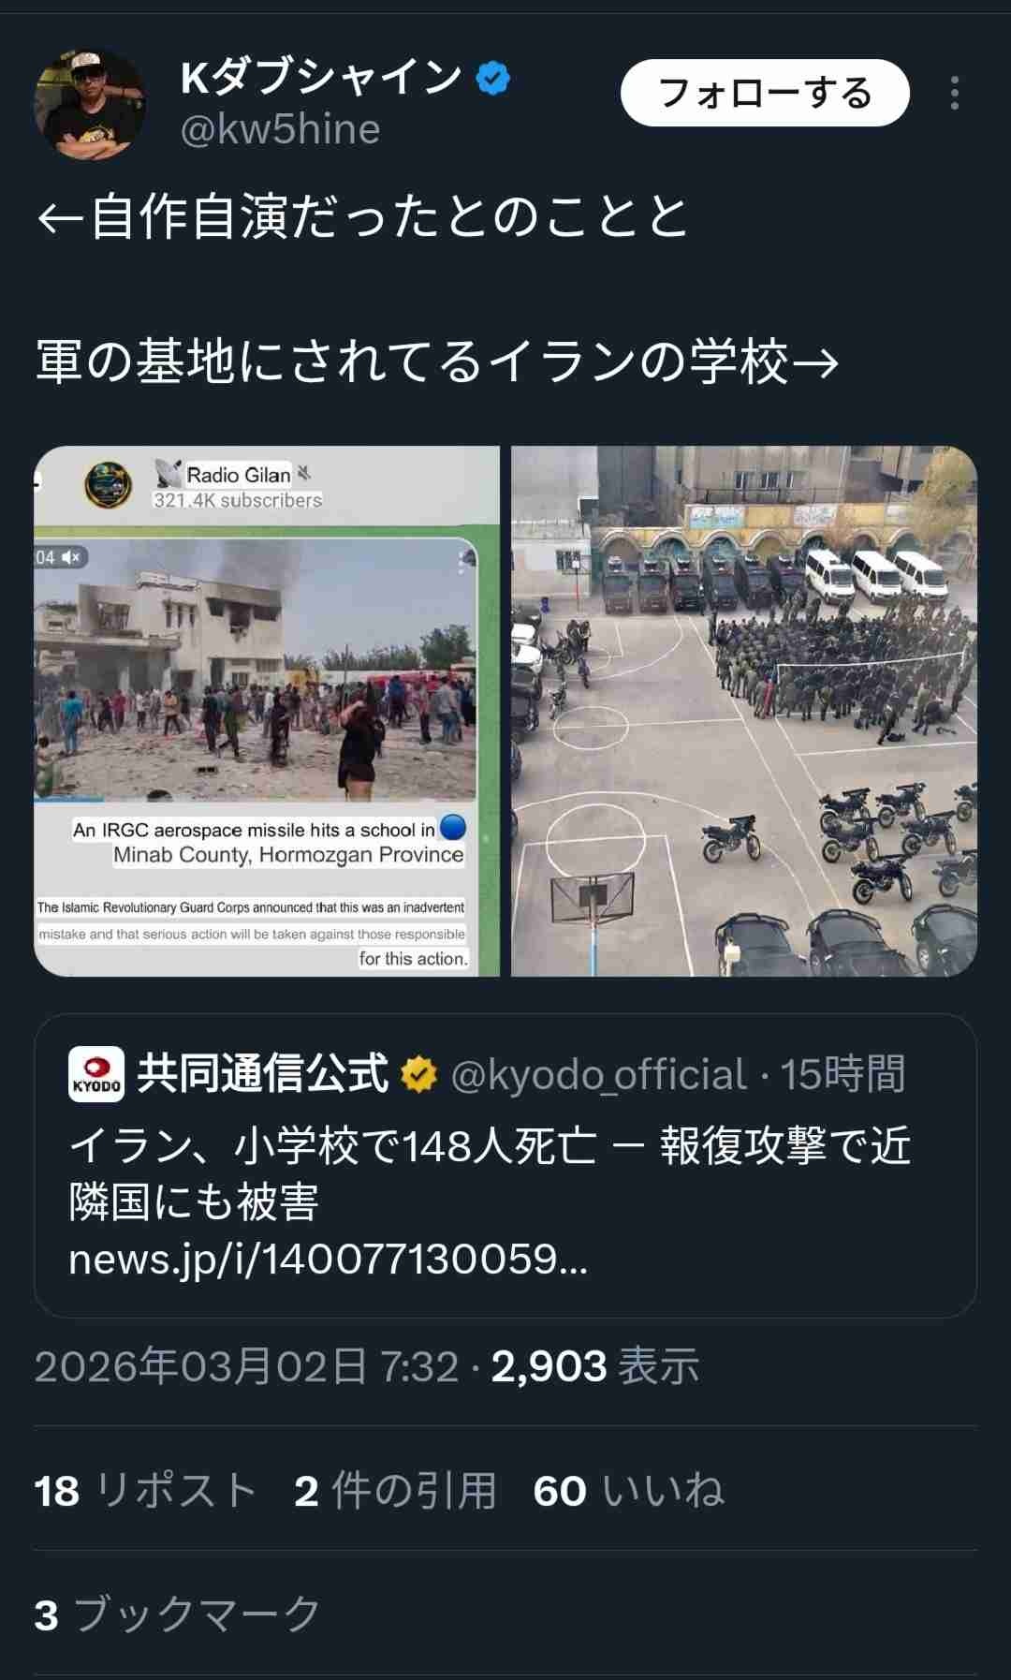Tap the フォローする follow button
Image resolution: width=1011 pixels, height=1680 pixels.
coord(765,93)
